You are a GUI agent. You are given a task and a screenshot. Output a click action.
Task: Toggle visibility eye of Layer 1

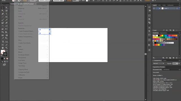pos(154,8)
